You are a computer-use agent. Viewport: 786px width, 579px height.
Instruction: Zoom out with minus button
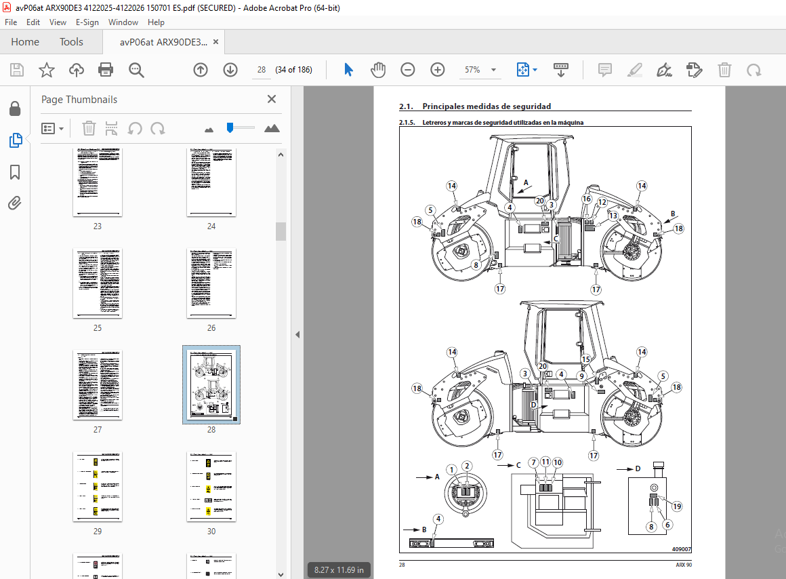[x=407, y=70]
